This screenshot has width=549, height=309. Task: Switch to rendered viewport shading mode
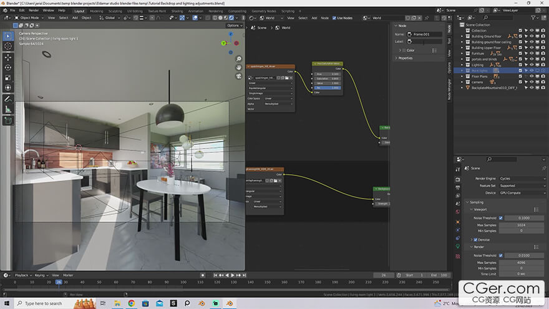[x=231, y=18]
